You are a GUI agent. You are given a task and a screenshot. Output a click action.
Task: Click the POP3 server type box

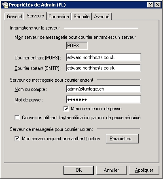tap(77, 46)
